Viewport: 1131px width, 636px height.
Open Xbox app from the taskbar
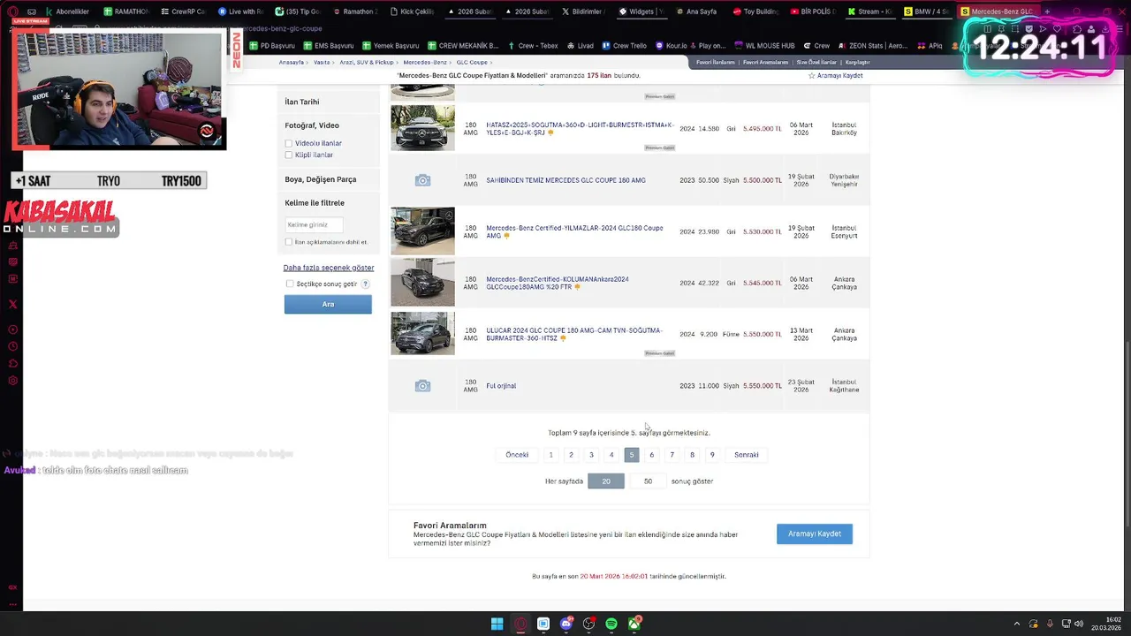(634, 624)
